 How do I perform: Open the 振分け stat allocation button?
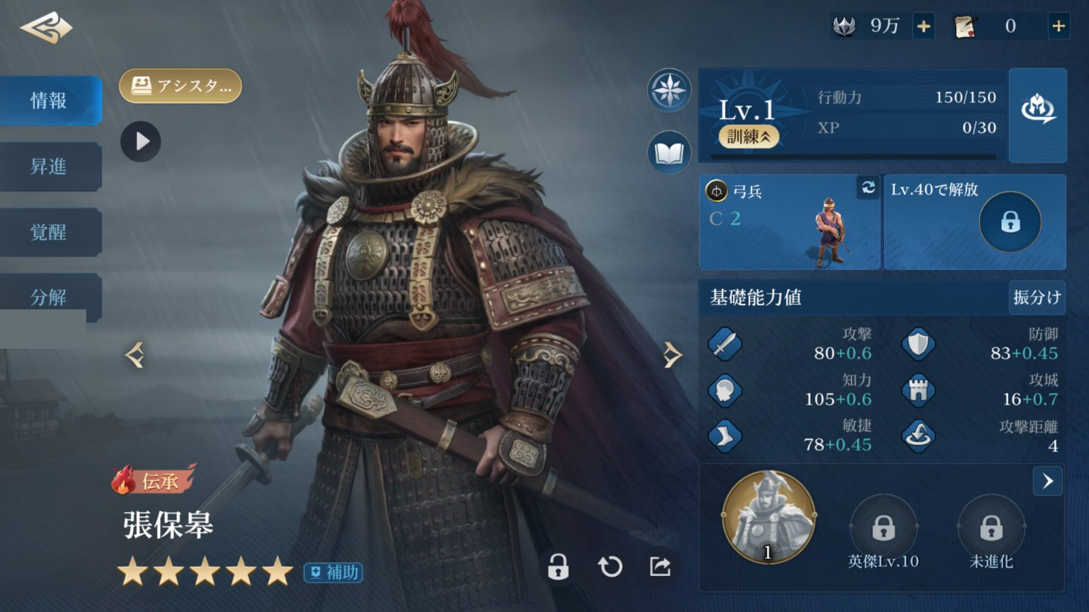click(1037, 297)
